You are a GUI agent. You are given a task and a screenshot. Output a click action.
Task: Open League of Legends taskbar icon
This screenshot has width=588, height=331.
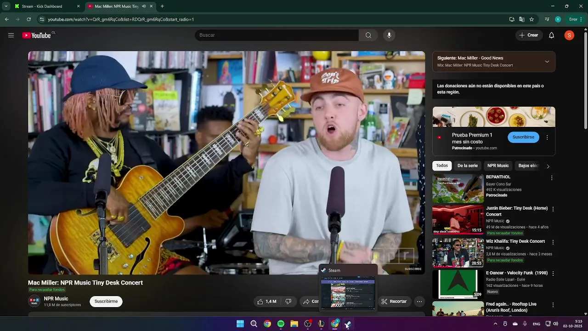(x=321, y=324)
